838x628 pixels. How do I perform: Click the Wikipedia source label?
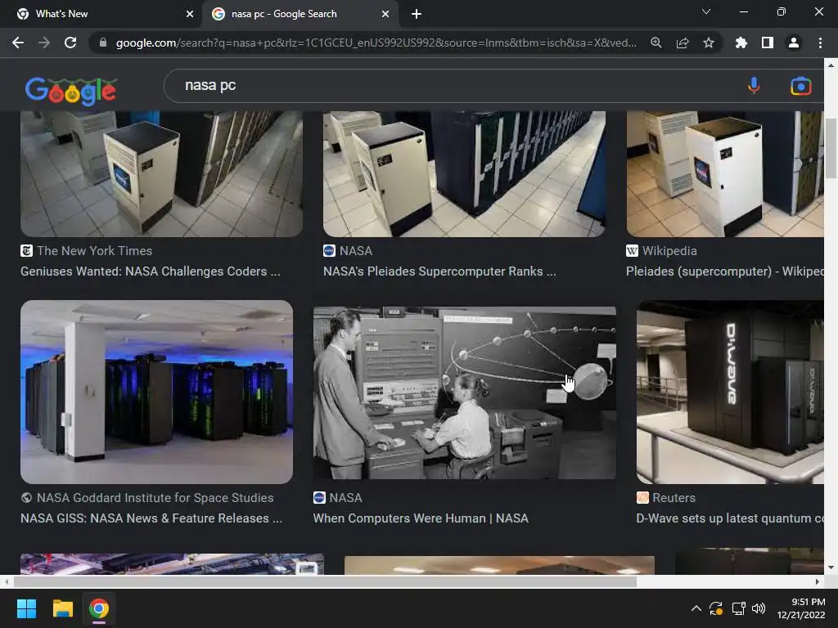click(669, 250)
